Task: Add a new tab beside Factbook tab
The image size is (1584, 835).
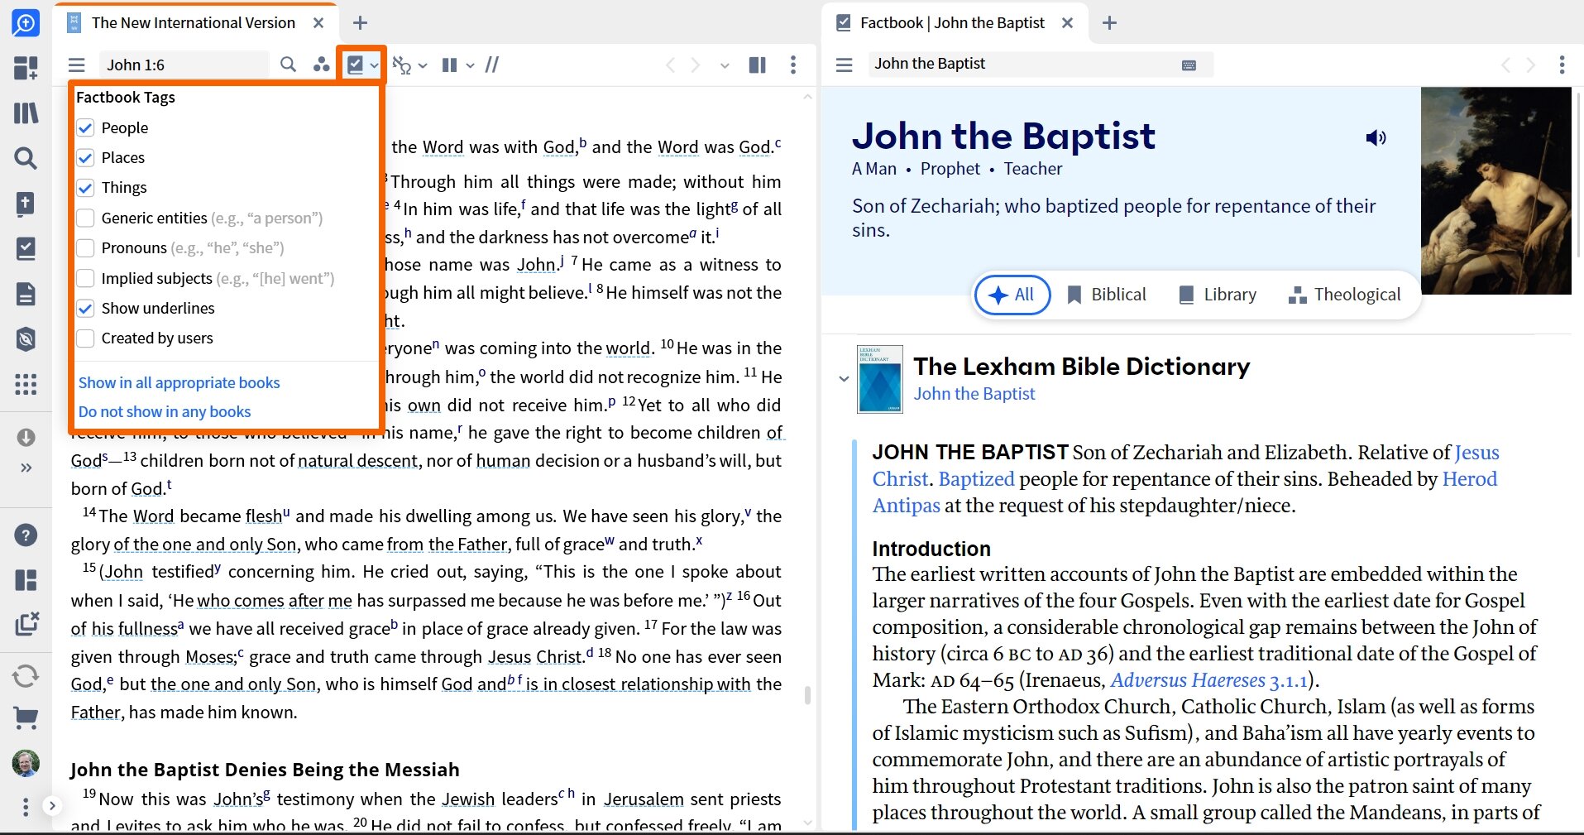Action: 1110,23
